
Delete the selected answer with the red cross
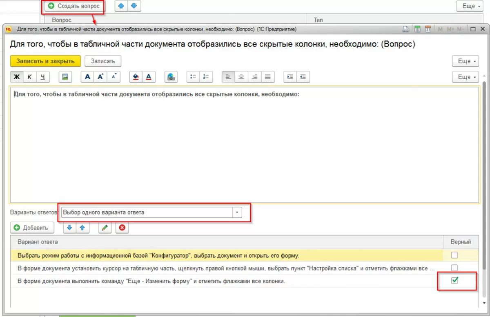(x=122, y=228)
